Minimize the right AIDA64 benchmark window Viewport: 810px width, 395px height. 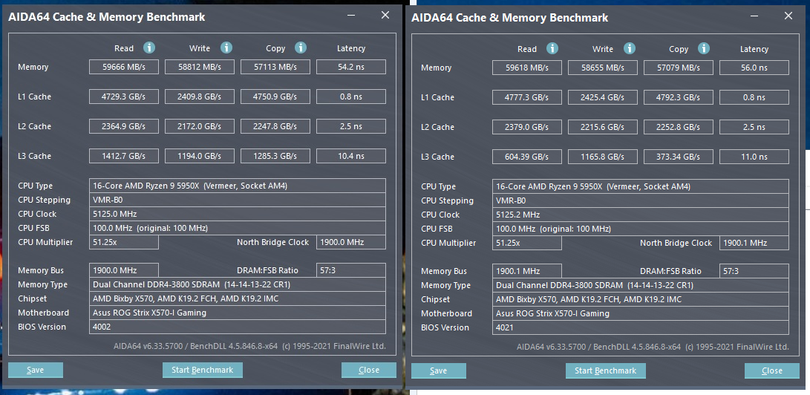coord(753,16)
